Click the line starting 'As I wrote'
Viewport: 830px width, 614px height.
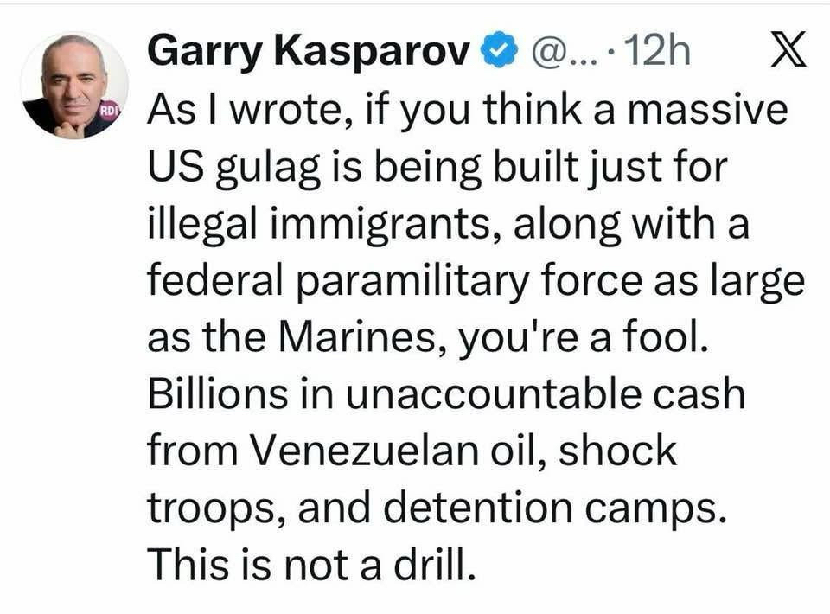pyautogui.click(x=468, y=111)
